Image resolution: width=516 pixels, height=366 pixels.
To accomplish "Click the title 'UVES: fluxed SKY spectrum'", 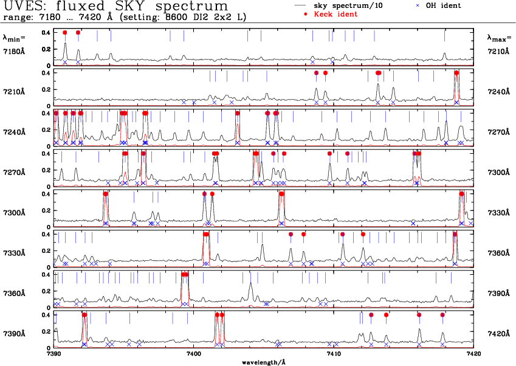I will coord(115,6).
